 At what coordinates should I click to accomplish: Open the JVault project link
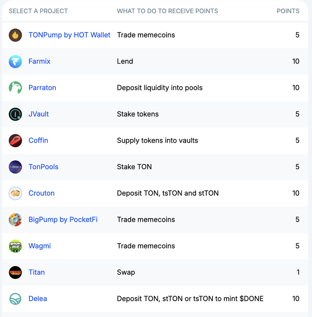(39, 114)
